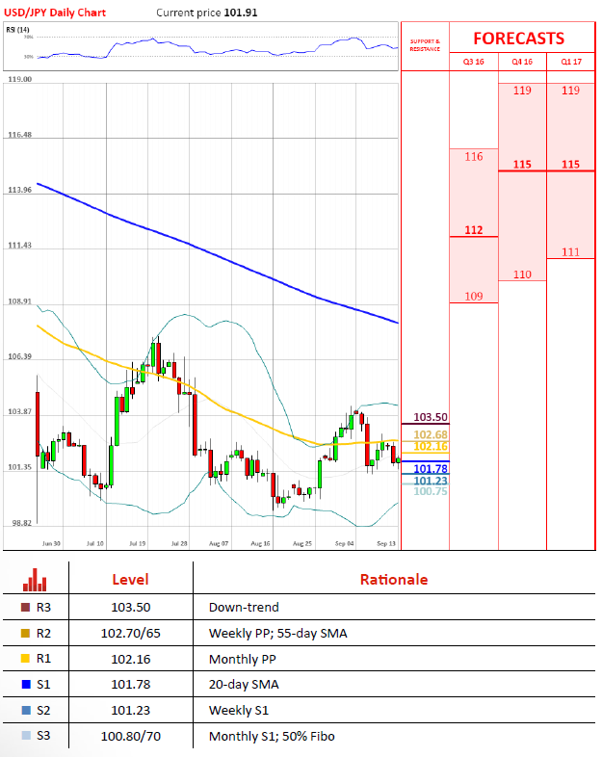Click the FORECASTS heading

518,39
